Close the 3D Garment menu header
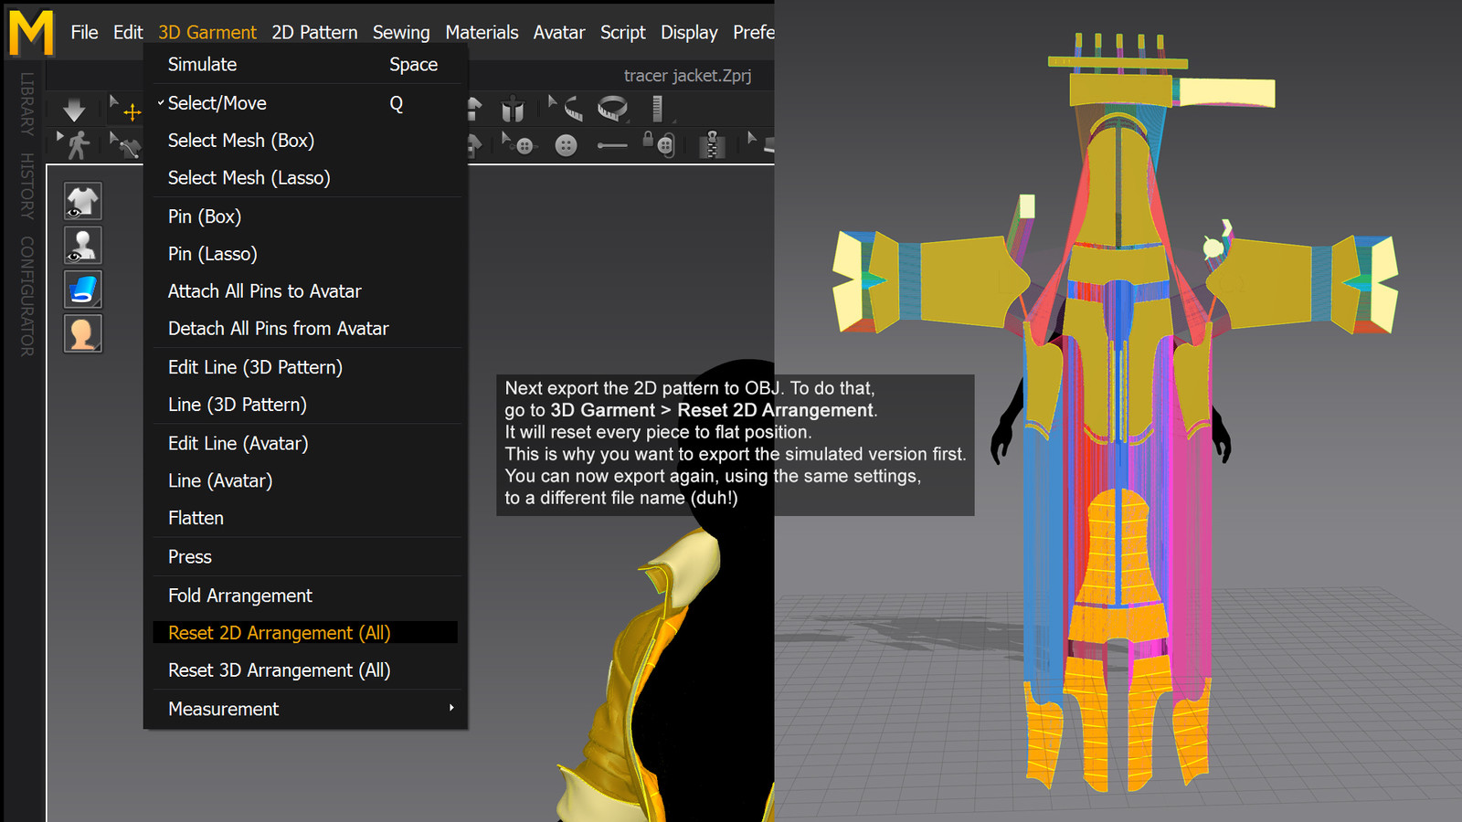1462x822 pixels. click(207, 32)
